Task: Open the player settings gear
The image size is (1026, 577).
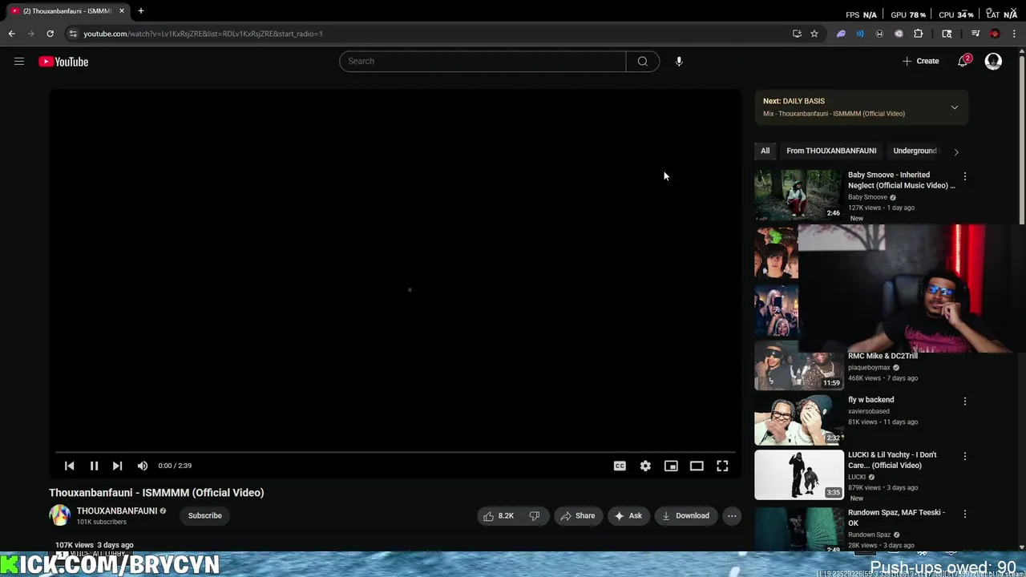Action: pyautogui.click(x=645, y=466)
